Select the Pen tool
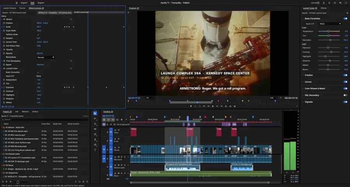Image resolution: width=350 pixels, height=187 pixels. tap(95, 140)
